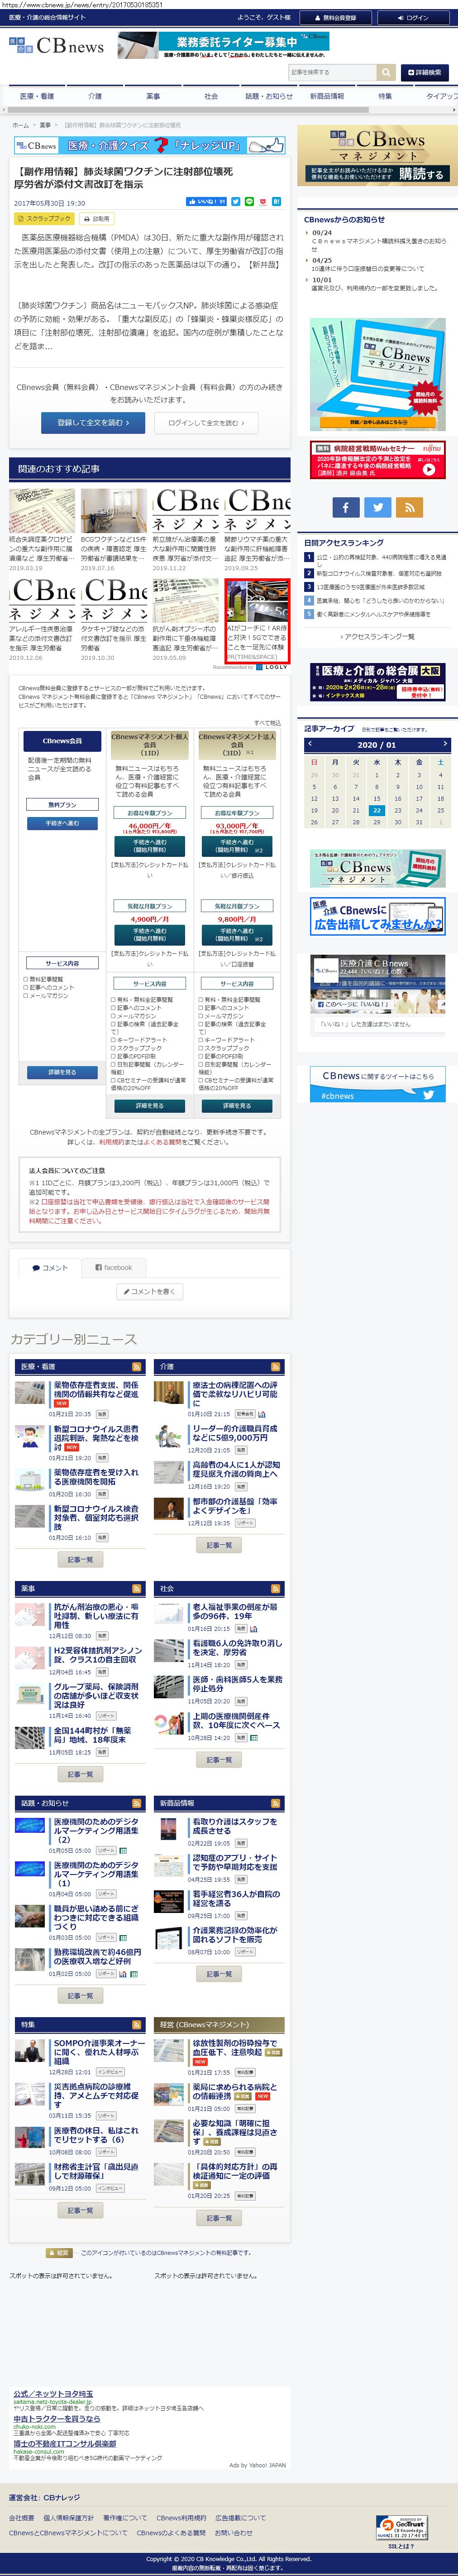
Task: Switch to the コメント tab
Action: 50,1268
